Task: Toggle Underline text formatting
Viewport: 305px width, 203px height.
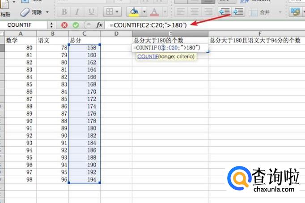Action: point(91,11)
